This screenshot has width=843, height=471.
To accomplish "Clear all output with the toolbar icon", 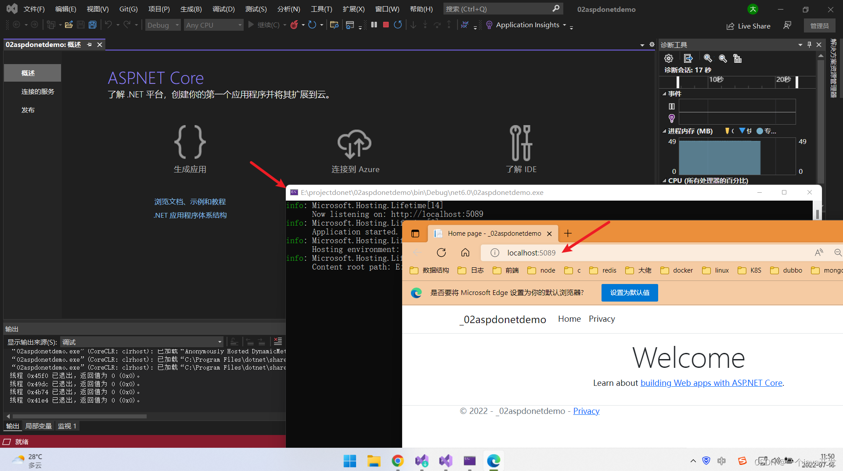I will pyautogui.click(x=278, y=342).
